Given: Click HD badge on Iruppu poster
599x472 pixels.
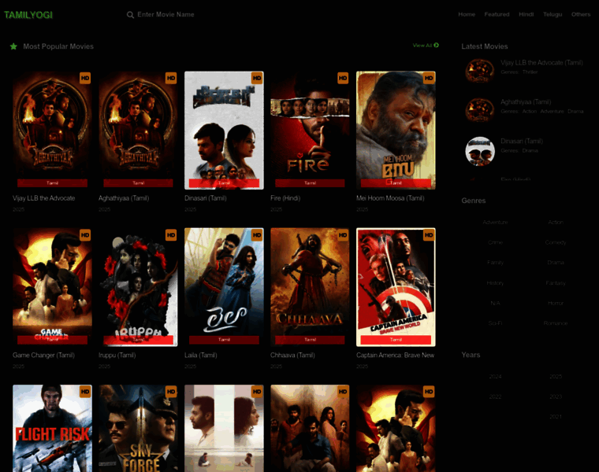Looking at the screenshot, I should [171, 235].
